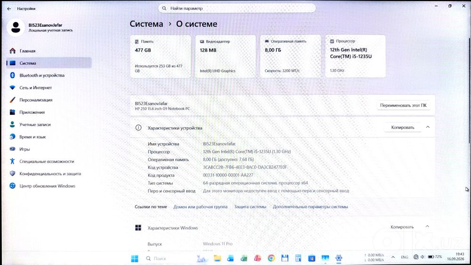
Task: Click device ID value 3CABCC2B-7FB6-4EE3-8AC0
Action: (x=245, y=167)
